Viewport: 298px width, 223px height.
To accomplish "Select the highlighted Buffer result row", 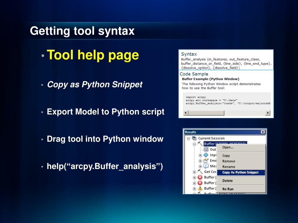I will click(x=225, y=144).
